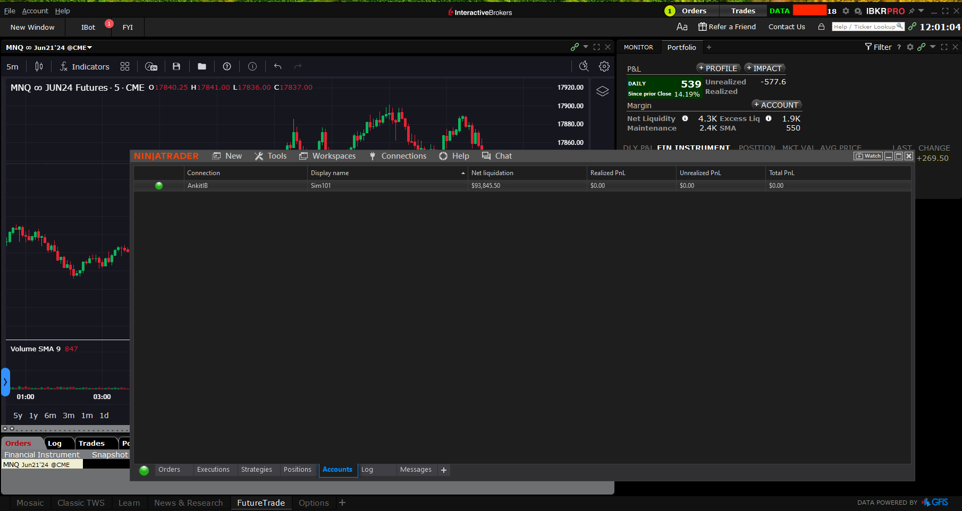The width and height of the screenshot is (962, 511).
Task: Select the AnkitIB Sim101 account row
Action: coord(522,186)
